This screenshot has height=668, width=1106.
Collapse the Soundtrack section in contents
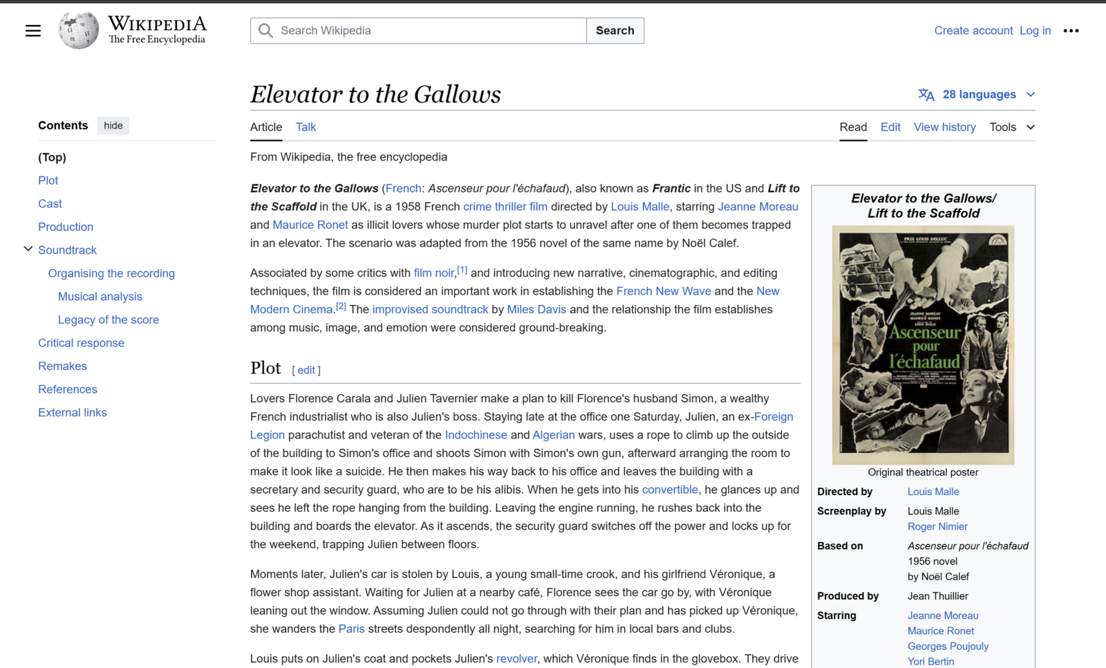[x=28, y=249]
